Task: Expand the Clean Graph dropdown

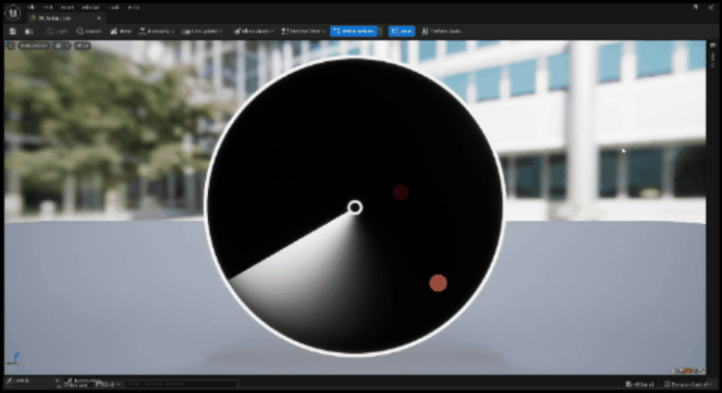Action: (x=250, y=31)
